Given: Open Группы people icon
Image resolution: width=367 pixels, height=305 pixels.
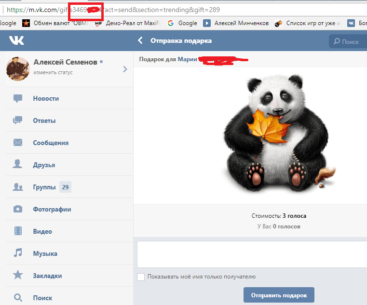Looking at the screenshot, I should tap(18, 187).
